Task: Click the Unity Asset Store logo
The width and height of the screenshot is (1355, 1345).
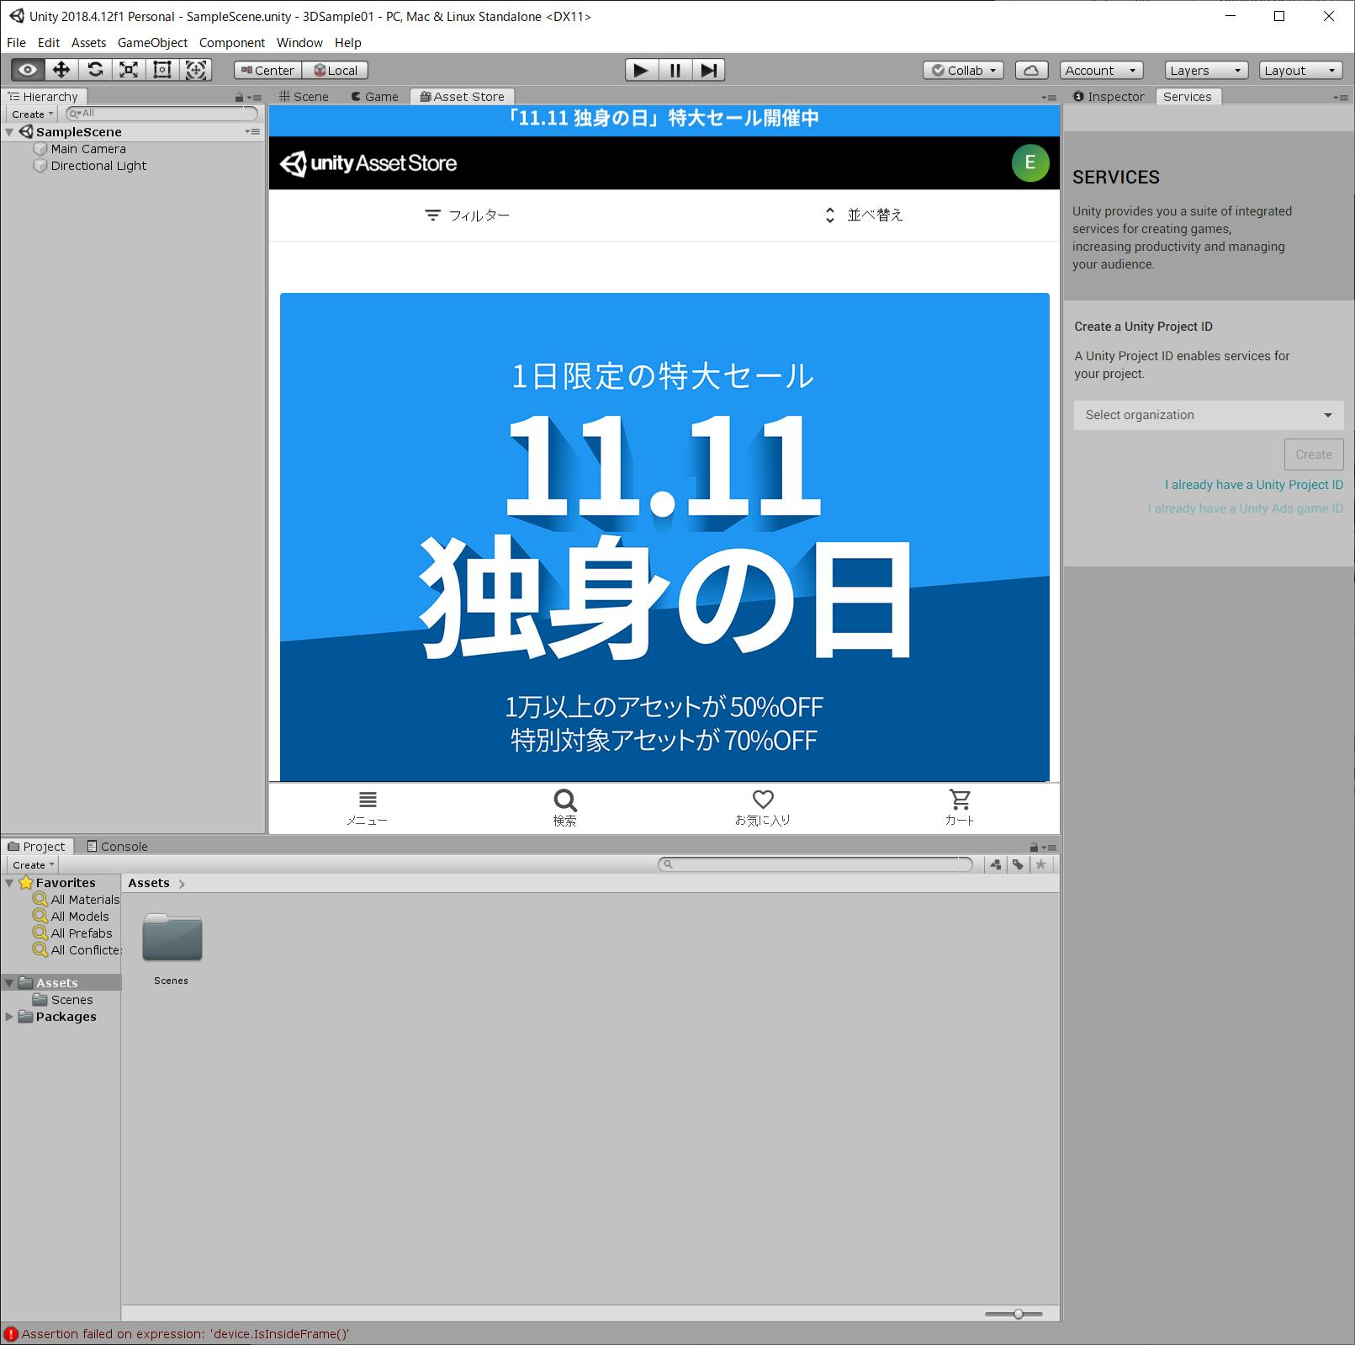Action: 368,163
